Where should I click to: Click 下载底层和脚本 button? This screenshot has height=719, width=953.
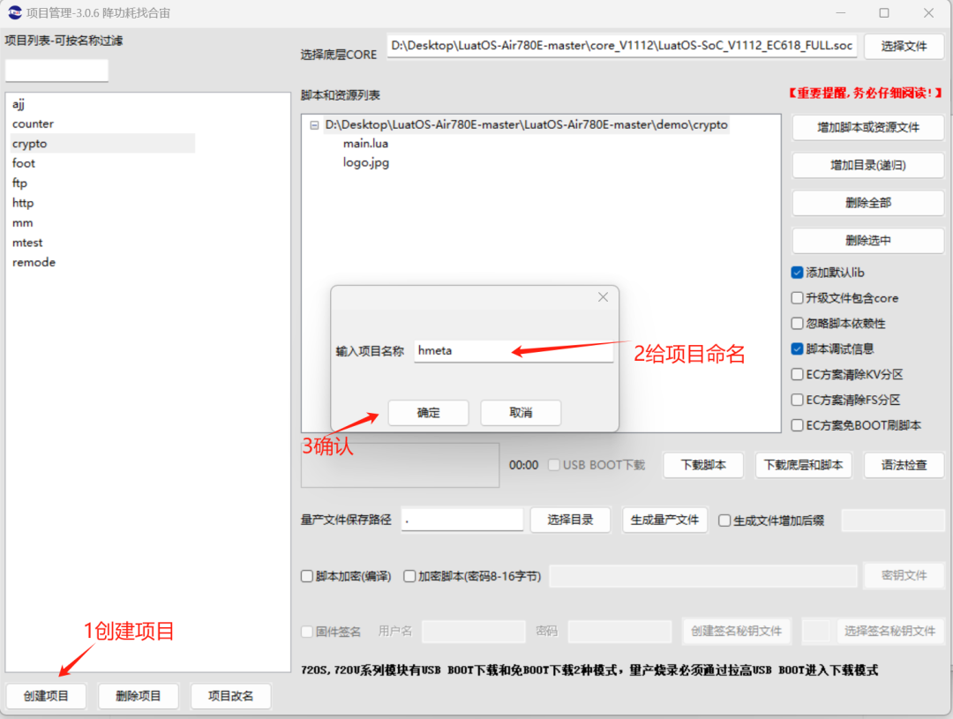click(x=804, y=465)
